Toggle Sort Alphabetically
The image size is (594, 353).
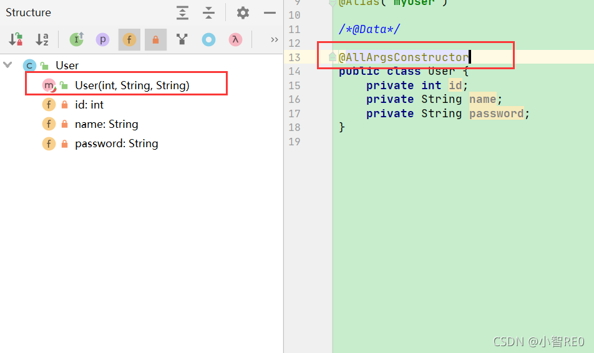tap(42, 39)
